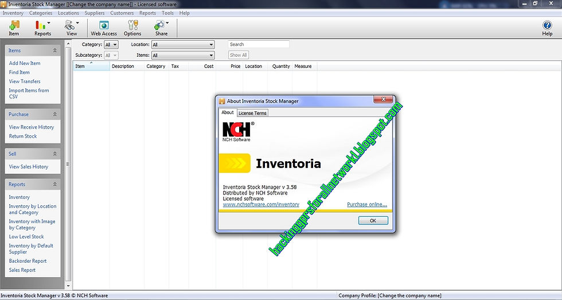562x300 pixels.
Task: Collapse the Reports sidebar panel
Action: point(55,184)
